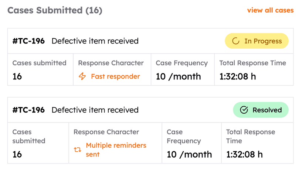Click the In Progress status badge

click(256, 41)
